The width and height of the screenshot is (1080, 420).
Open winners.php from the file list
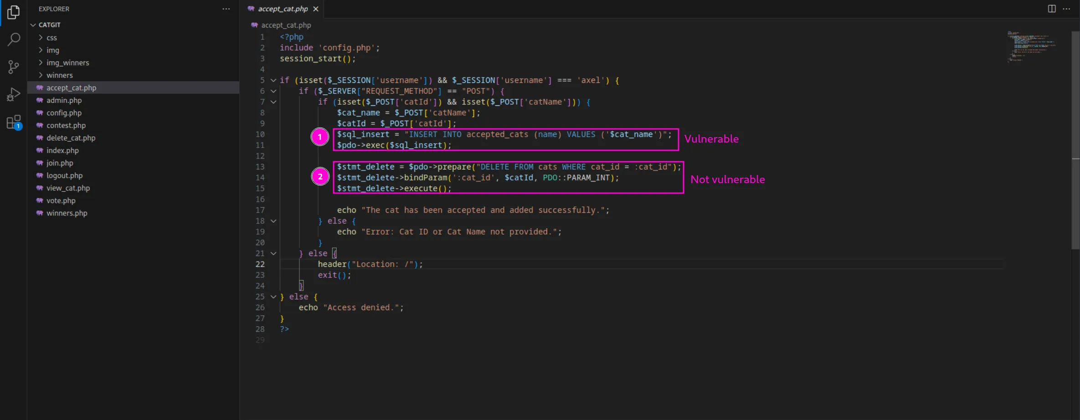pos(133,213)
